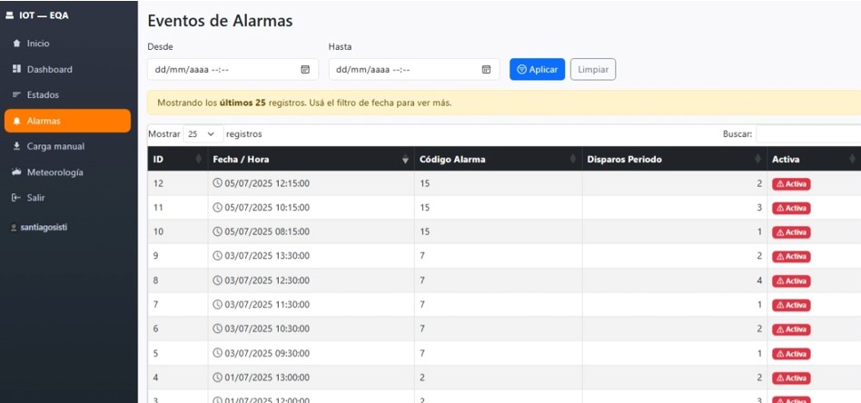The width and height of the screenshot is (861, 403).
Task: Click the Buscar search field
Action: pyautogui.click(x=808, y=134)
